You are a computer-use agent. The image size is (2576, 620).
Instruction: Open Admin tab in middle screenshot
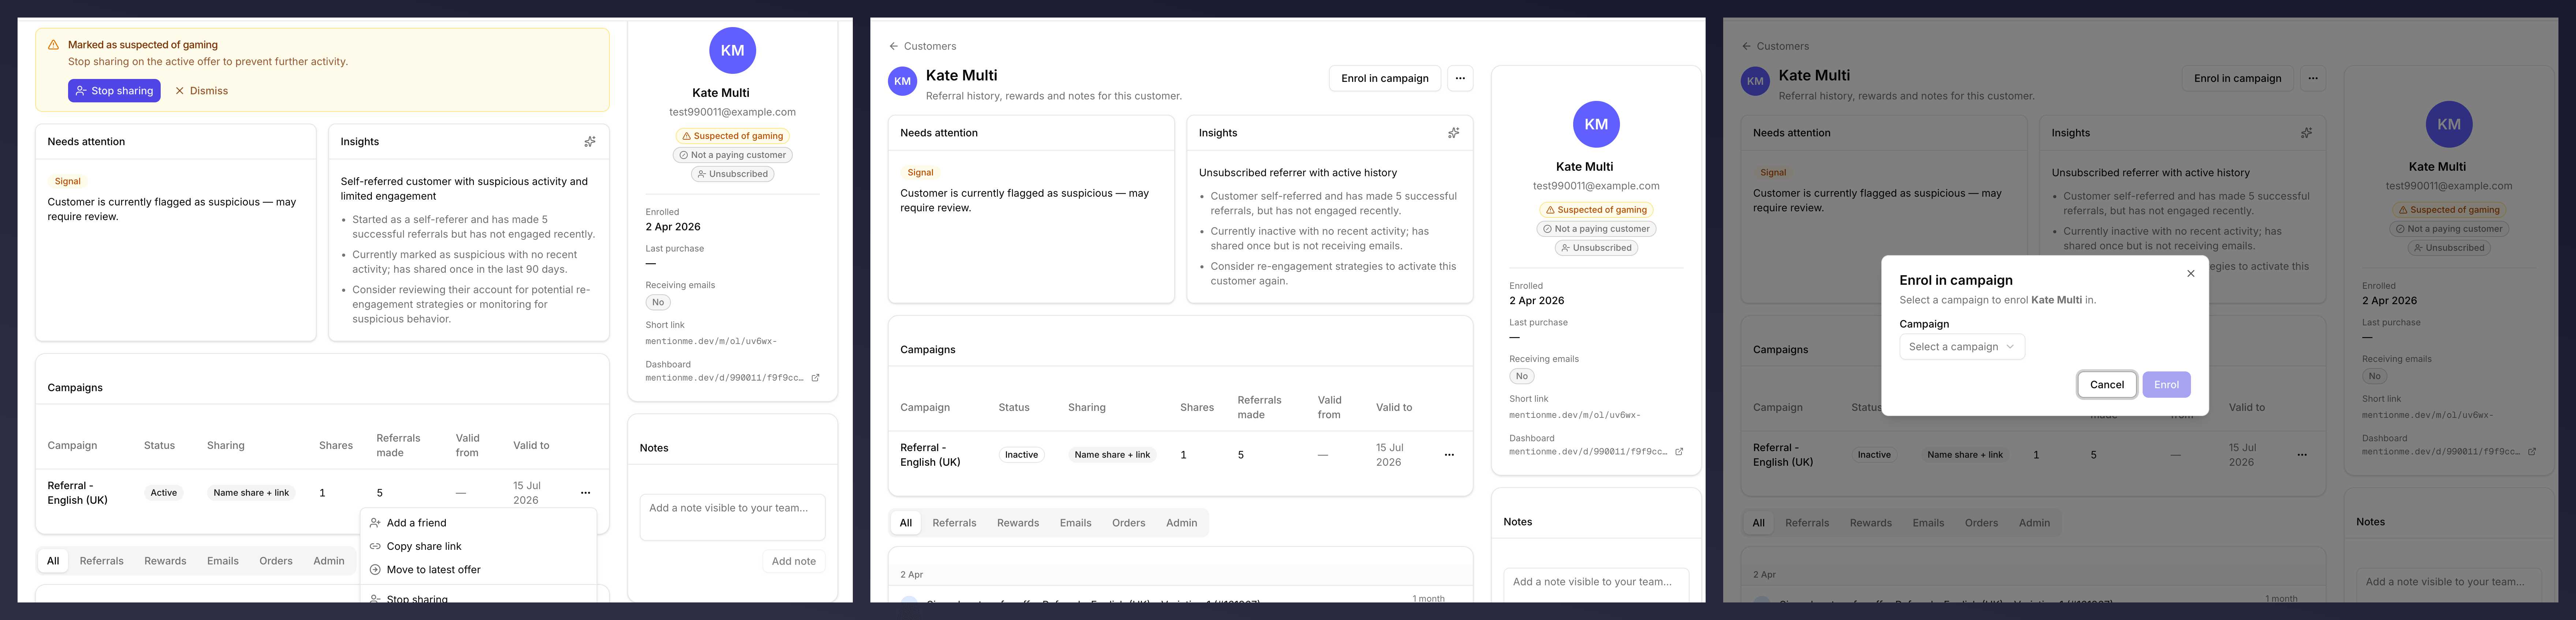(x=1182, y=523)
